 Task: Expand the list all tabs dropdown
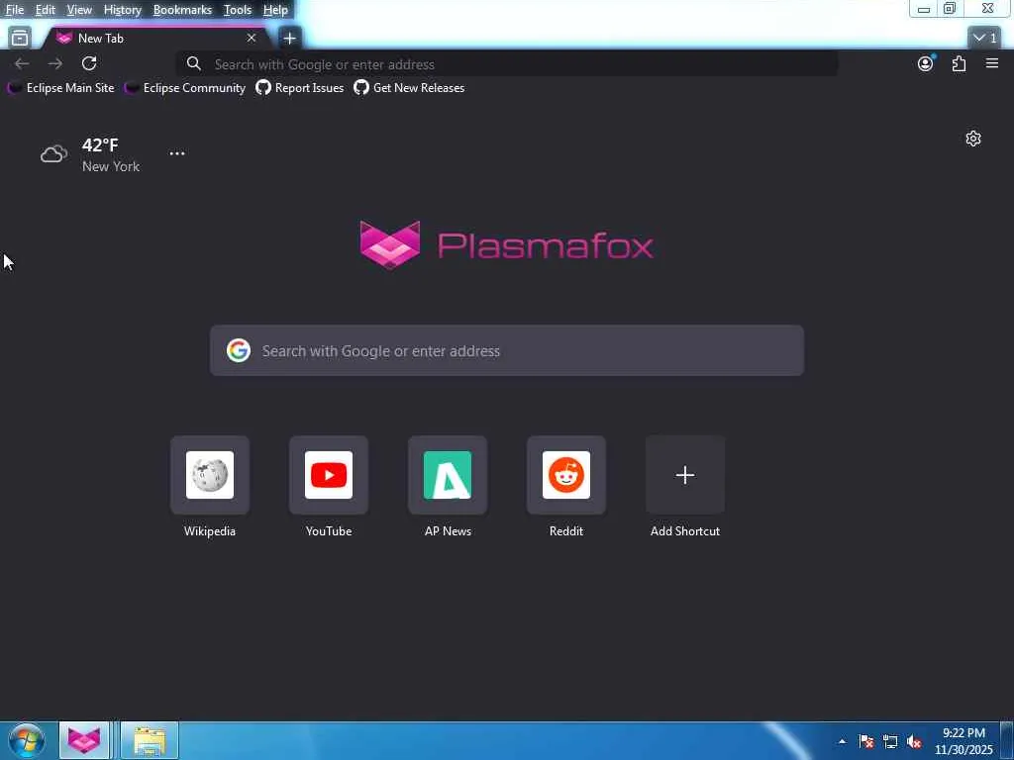[985, 39]
